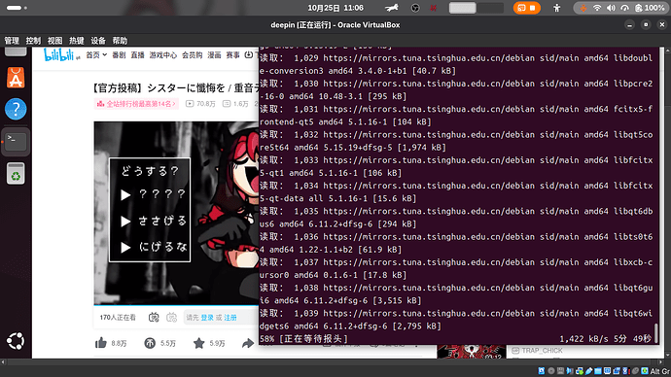Open the 管理 menu in VirtualBox
Image resolution: width=671 pixels, height=377 pixels.
[12, 41]
